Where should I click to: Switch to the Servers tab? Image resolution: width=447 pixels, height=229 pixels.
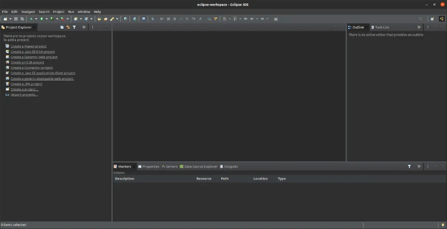tap(170, 167)
